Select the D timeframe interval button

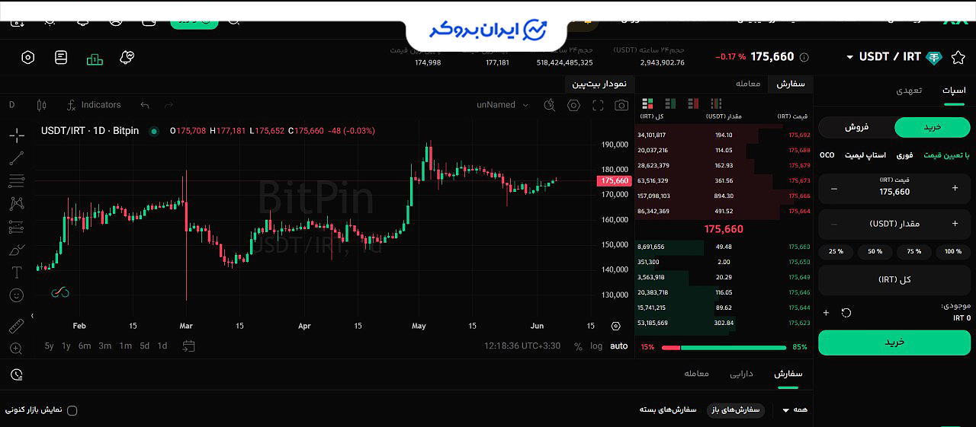[x=12, y=105]
